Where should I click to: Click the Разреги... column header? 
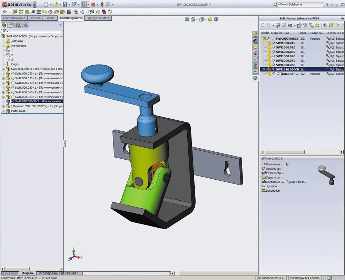[x=317, y=33]
